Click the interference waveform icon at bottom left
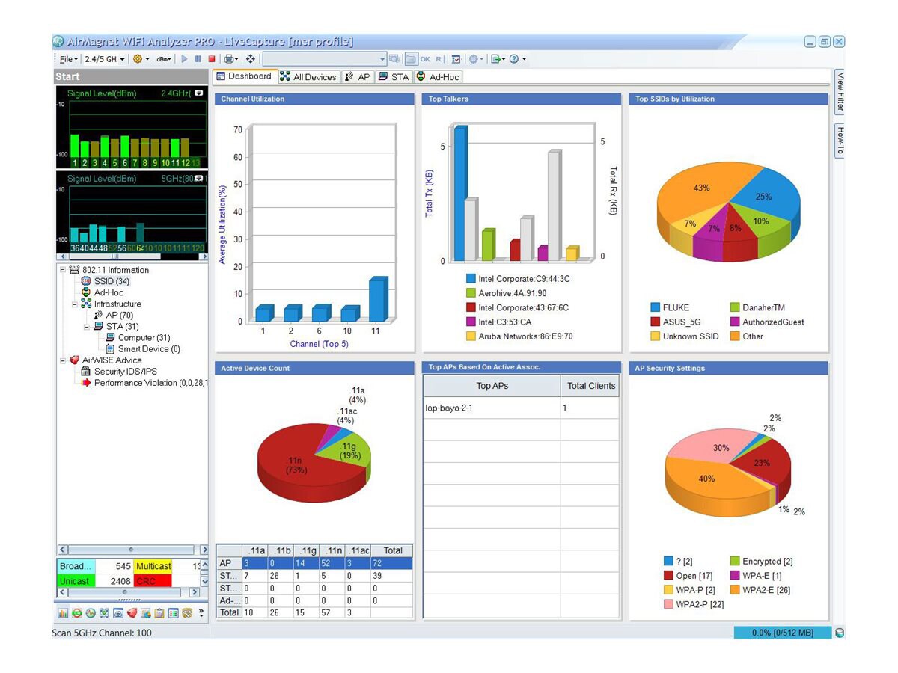Viewport: 898px width, 673px height. (x=91, y=613)
